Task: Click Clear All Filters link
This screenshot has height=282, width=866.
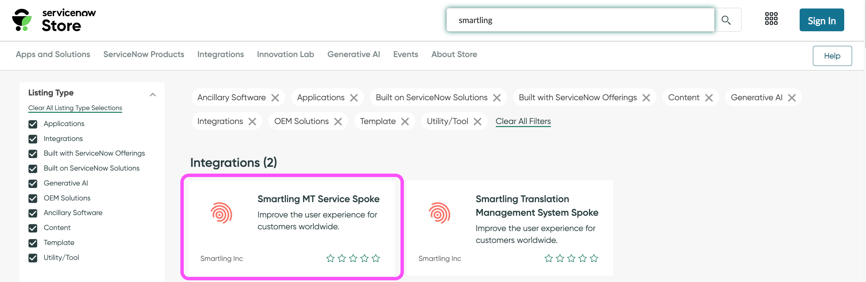Action: coord(523,121)
